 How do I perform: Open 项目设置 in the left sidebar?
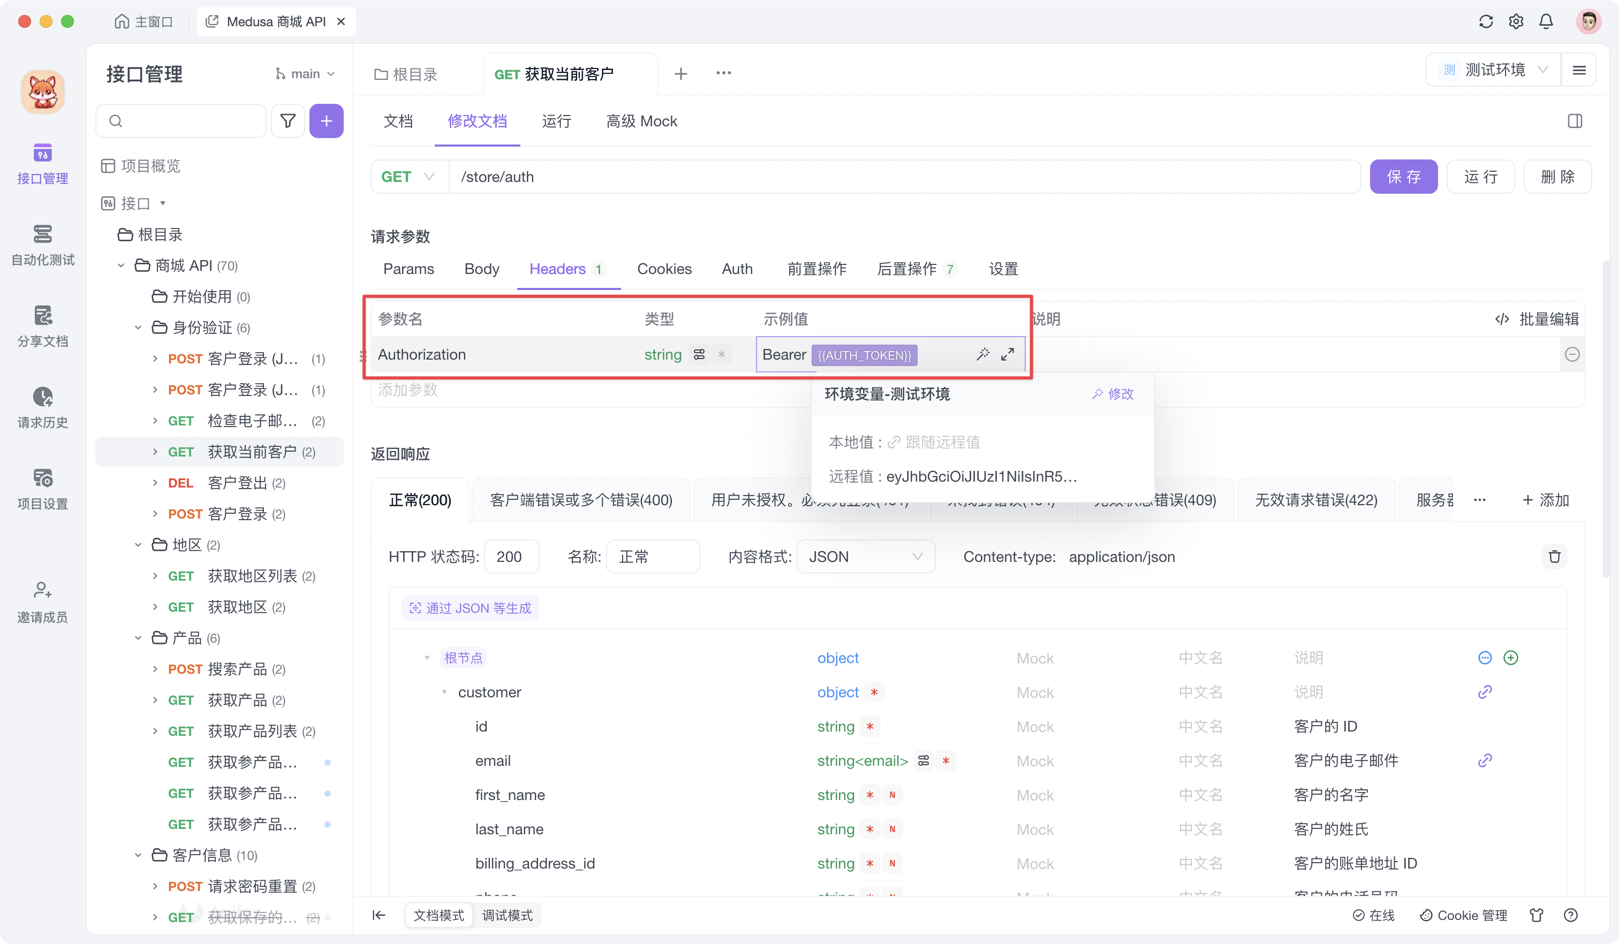point(42,488)
